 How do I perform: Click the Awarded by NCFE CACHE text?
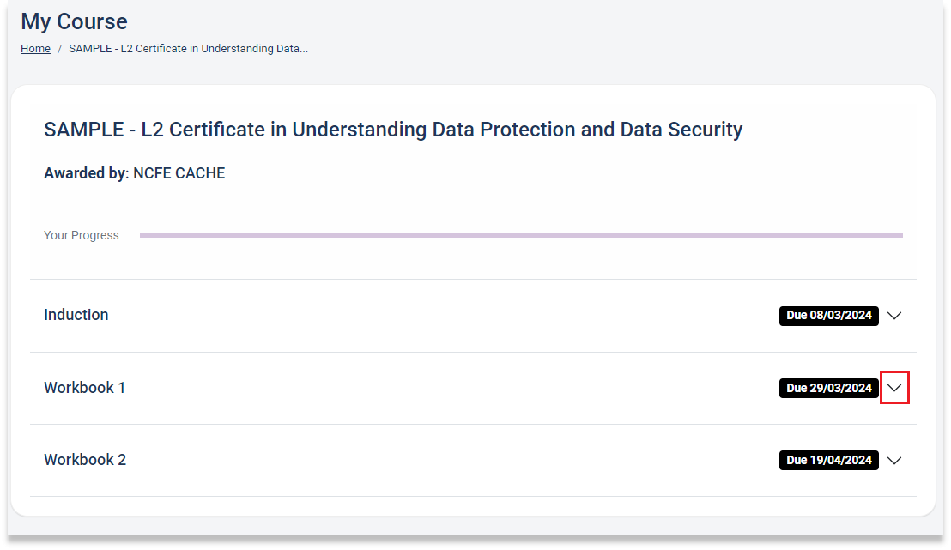click(x=134, y=173)
